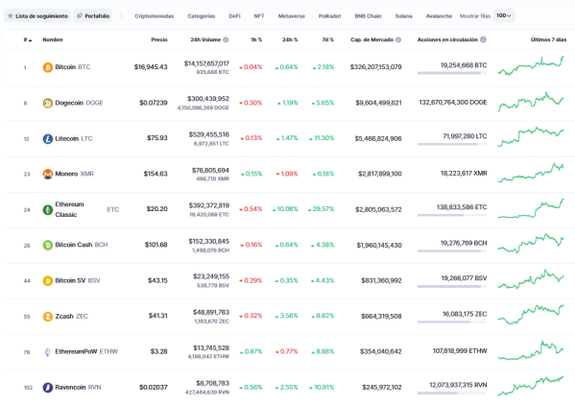Click the Dogecoin coin logo icon
Screen dimensions: 575x405
pos(48,104)
